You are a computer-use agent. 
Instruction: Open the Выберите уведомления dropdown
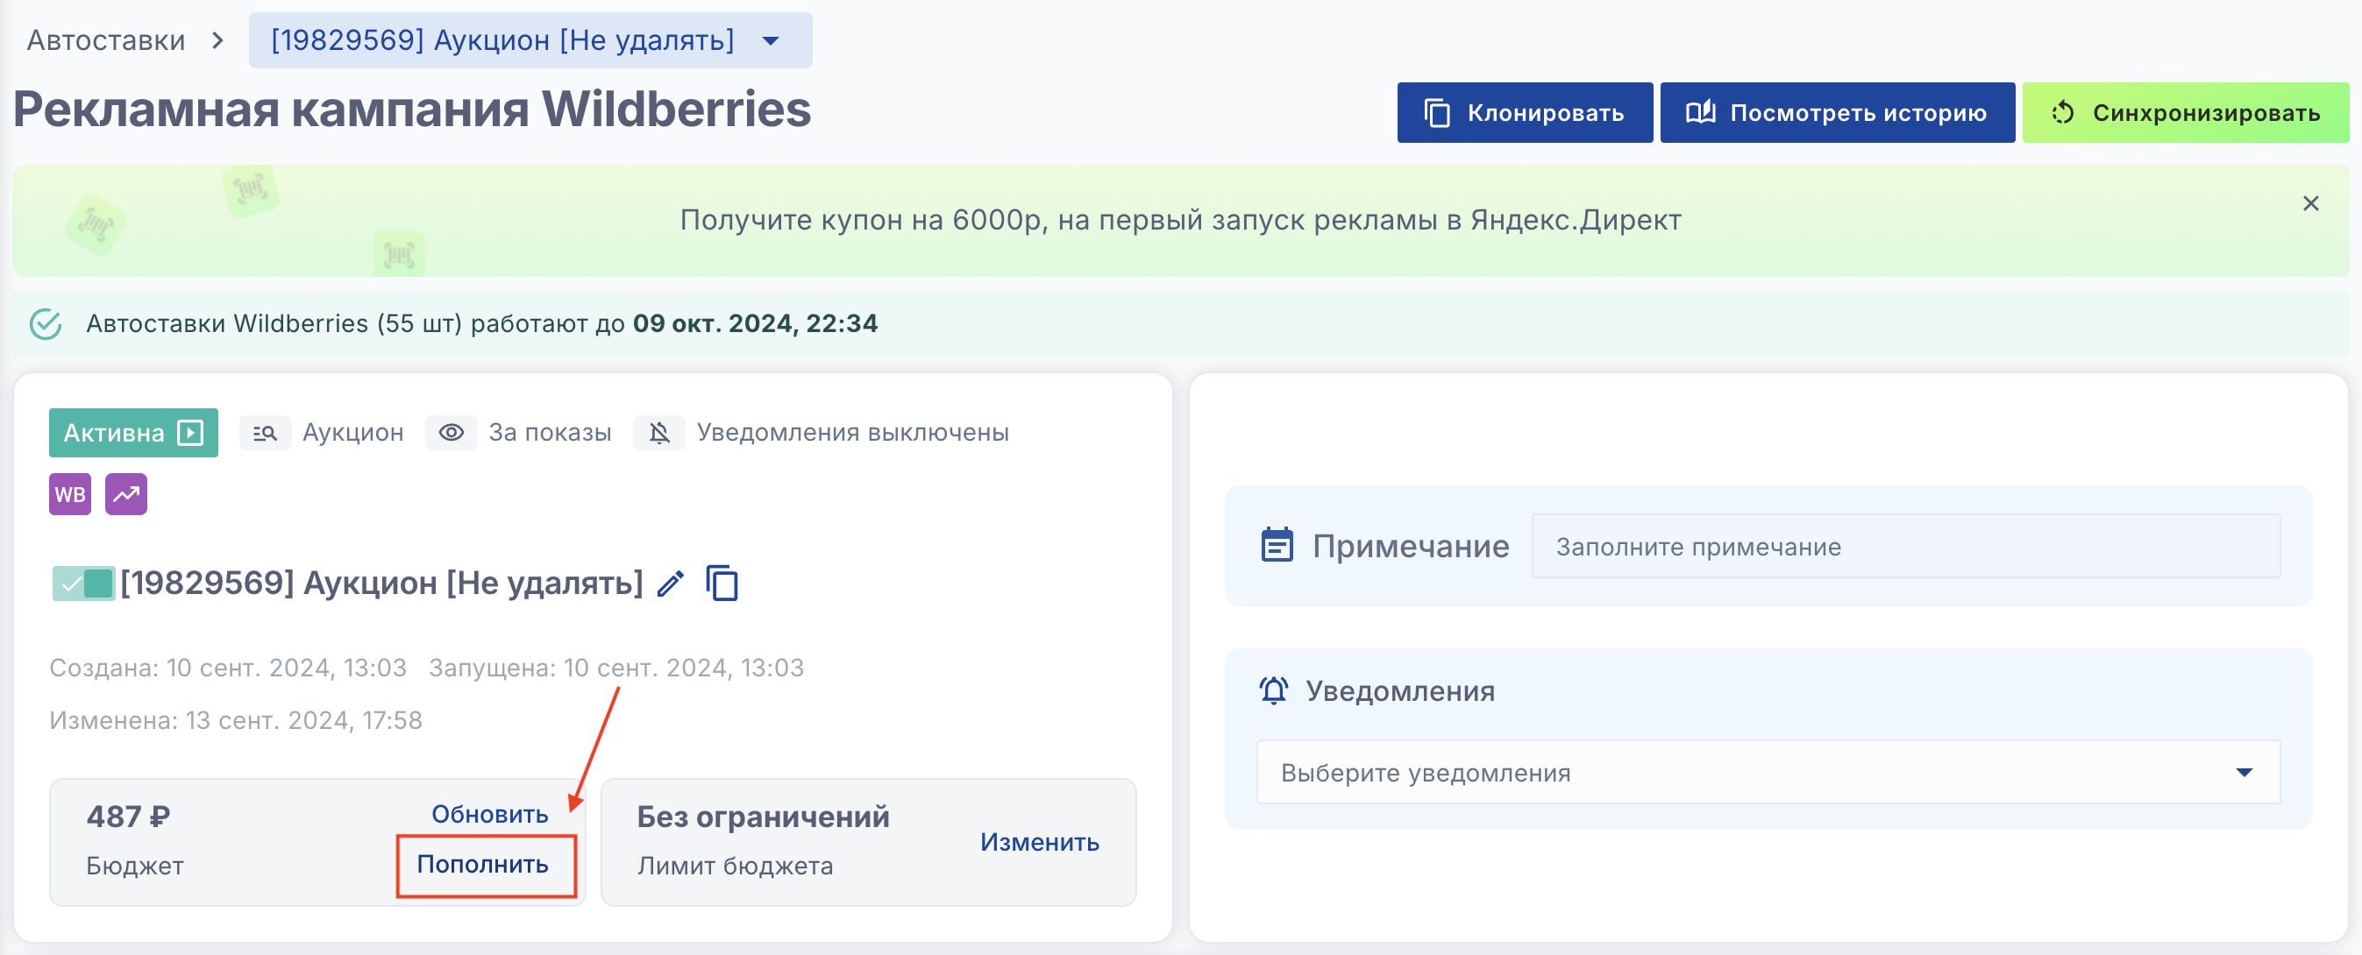click(x=1767, y=773)
